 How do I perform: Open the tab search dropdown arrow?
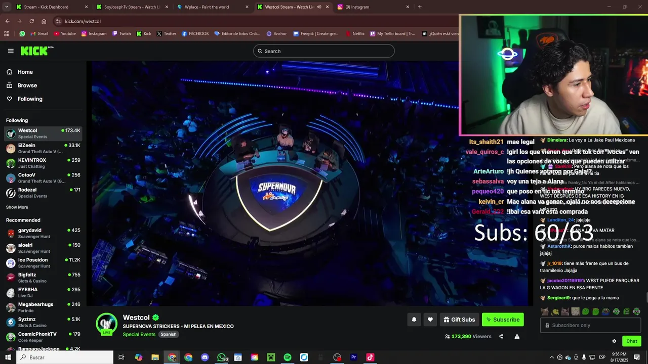pyautogui.click(x=7, y=7)
